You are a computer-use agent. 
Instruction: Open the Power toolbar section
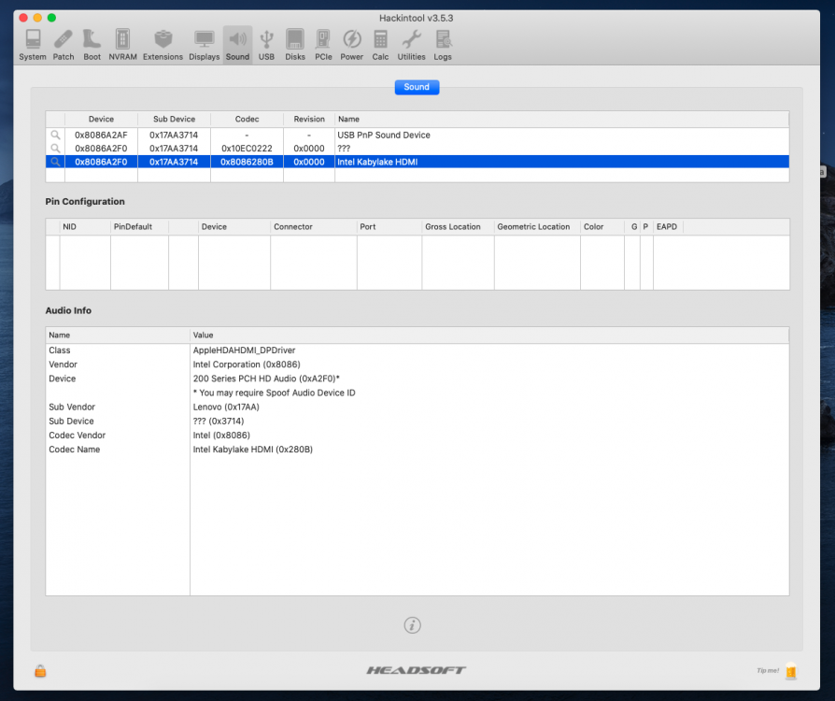tap(351, 45)
